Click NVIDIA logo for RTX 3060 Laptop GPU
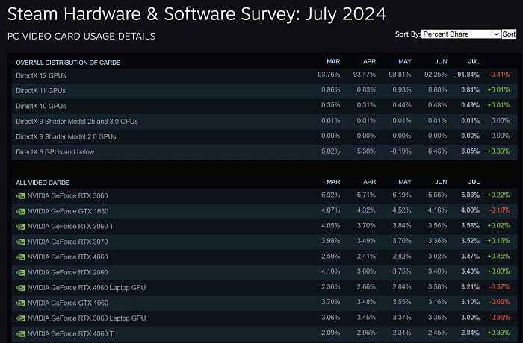The image size is (523, 343). pyautogui.click(x=20, y=318)
